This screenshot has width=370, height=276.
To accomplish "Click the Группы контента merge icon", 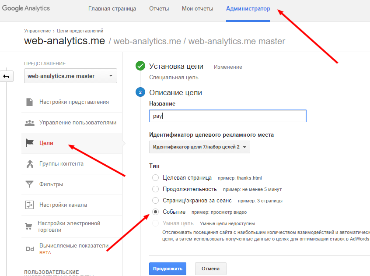I will (x=30, y=164).
